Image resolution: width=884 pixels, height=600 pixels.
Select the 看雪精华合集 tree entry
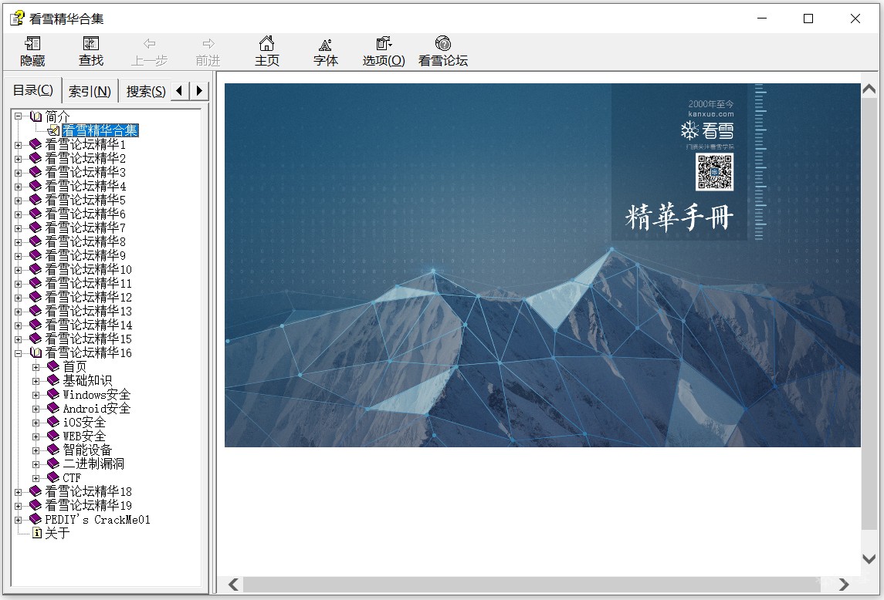[100, 130]
